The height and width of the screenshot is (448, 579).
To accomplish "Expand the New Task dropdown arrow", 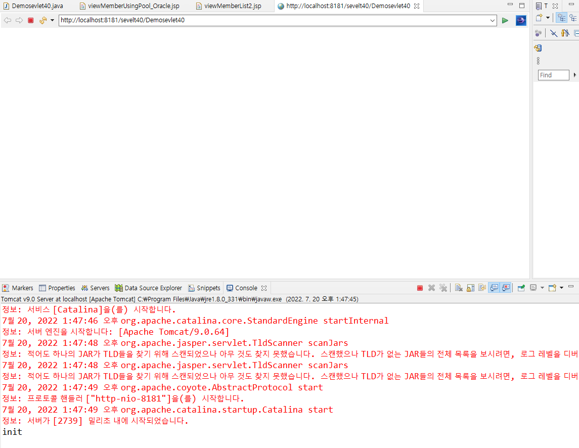I will (x=548, y=17).
